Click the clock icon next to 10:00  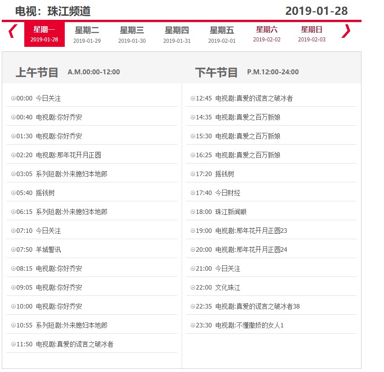[x=13, y=306]
